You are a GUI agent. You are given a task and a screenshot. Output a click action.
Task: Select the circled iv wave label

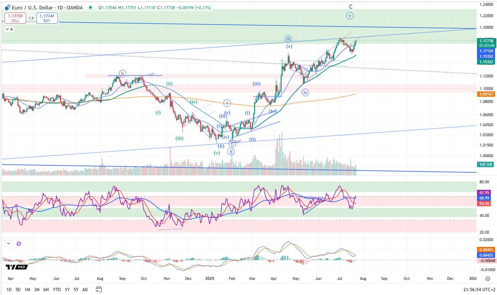click(305, 93)
